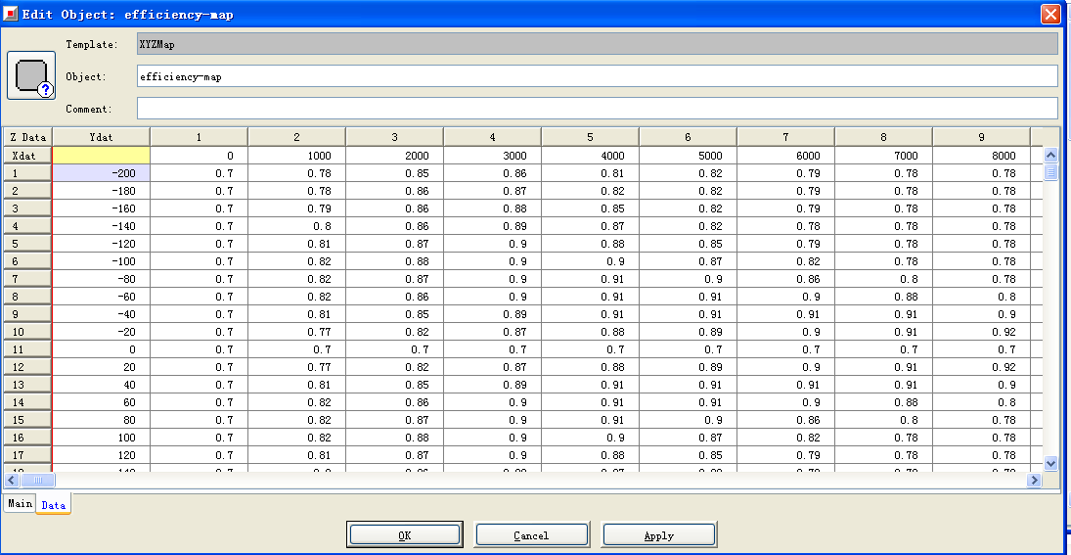1071x555 pixels.
Task: Click the Apply button
Action: pos(658,535)
